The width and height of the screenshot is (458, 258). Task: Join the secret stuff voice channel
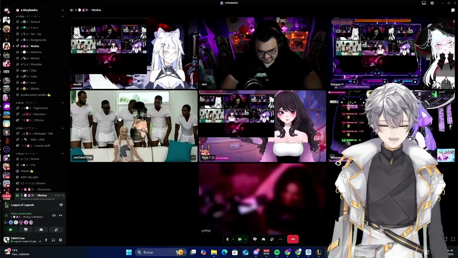(40, 145)
